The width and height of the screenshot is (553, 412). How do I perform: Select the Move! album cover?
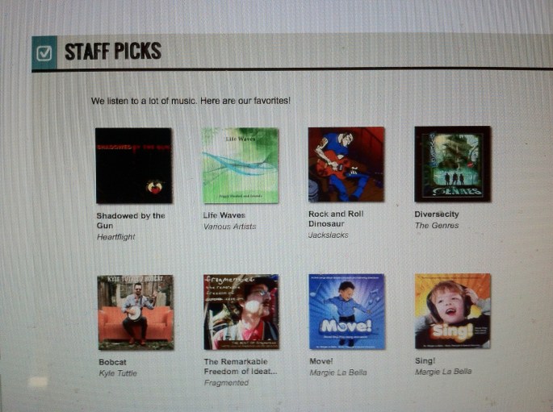(346, 311)
